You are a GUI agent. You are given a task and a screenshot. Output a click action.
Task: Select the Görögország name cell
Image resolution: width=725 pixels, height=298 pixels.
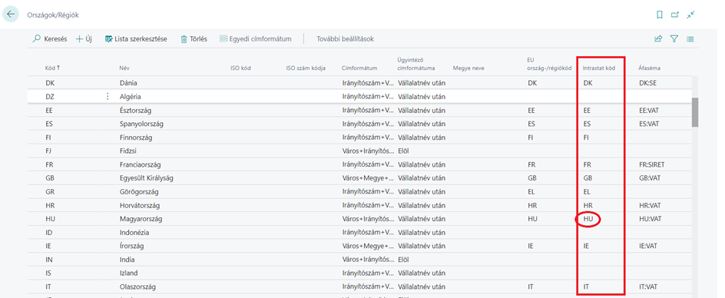[x=139, y=191]
